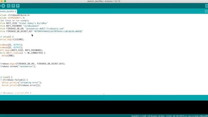Screen dimensions: 208x117
Task: Click the 'Set these to run example.' comment
Action: 15,20
